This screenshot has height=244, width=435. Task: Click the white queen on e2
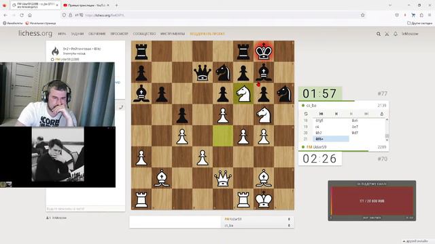tap(223, 178)
